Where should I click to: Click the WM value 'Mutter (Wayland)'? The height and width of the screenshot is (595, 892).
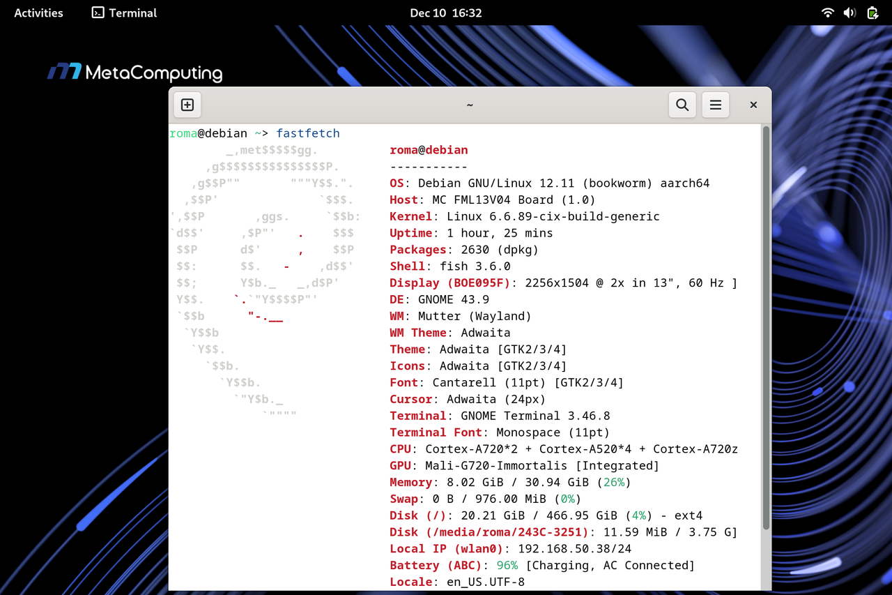475,316
